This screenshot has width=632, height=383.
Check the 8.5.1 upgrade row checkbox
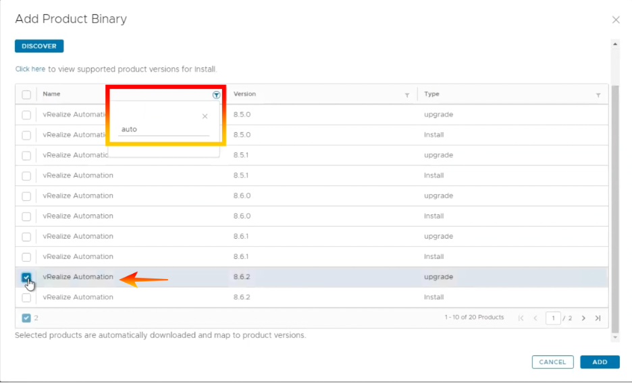coord(26,156)
